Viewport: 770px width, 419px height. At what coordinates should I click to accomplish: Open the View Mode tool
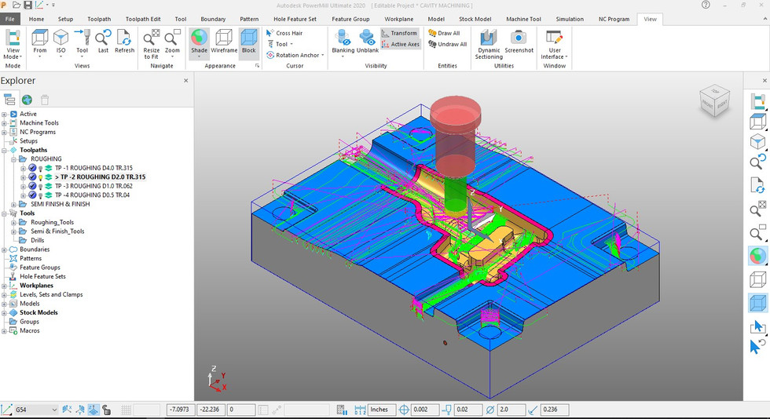(13, 44)
